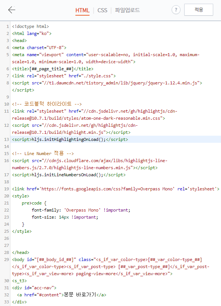The image size is (221, 306).
Task: Click the opening '<style>' tag line
Action: coord(20,196)
